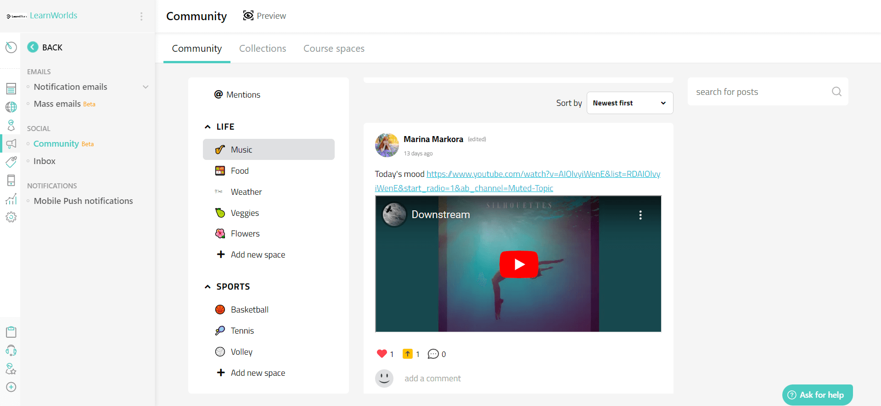This screenshot has height=406, width=881.
Task: Select the Basketball space
Action: click(x=249, y=310)
